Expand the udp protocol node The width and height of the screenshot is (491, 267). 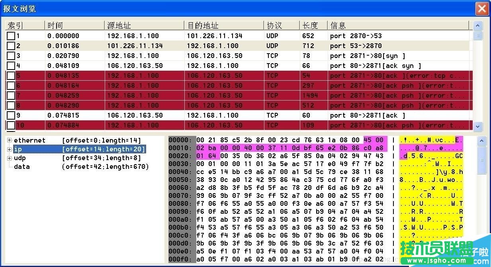coord(9,158)
